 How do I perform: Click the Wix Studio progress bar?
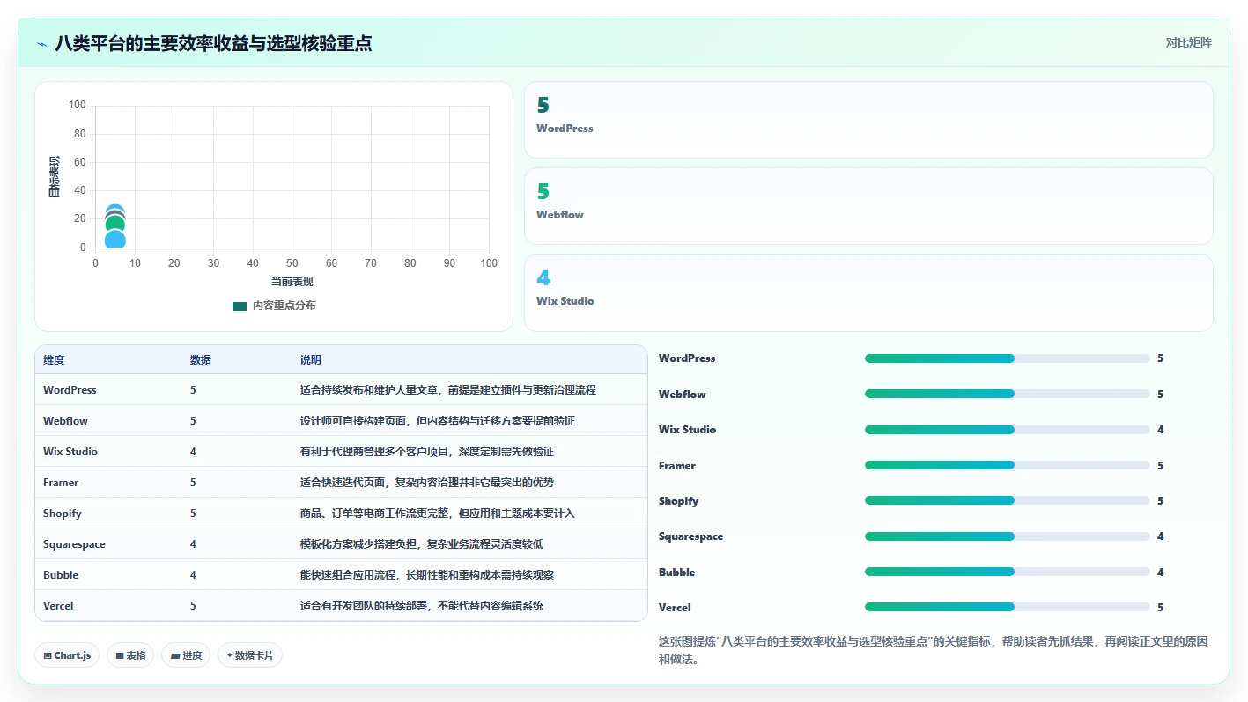pos(1008,430)
